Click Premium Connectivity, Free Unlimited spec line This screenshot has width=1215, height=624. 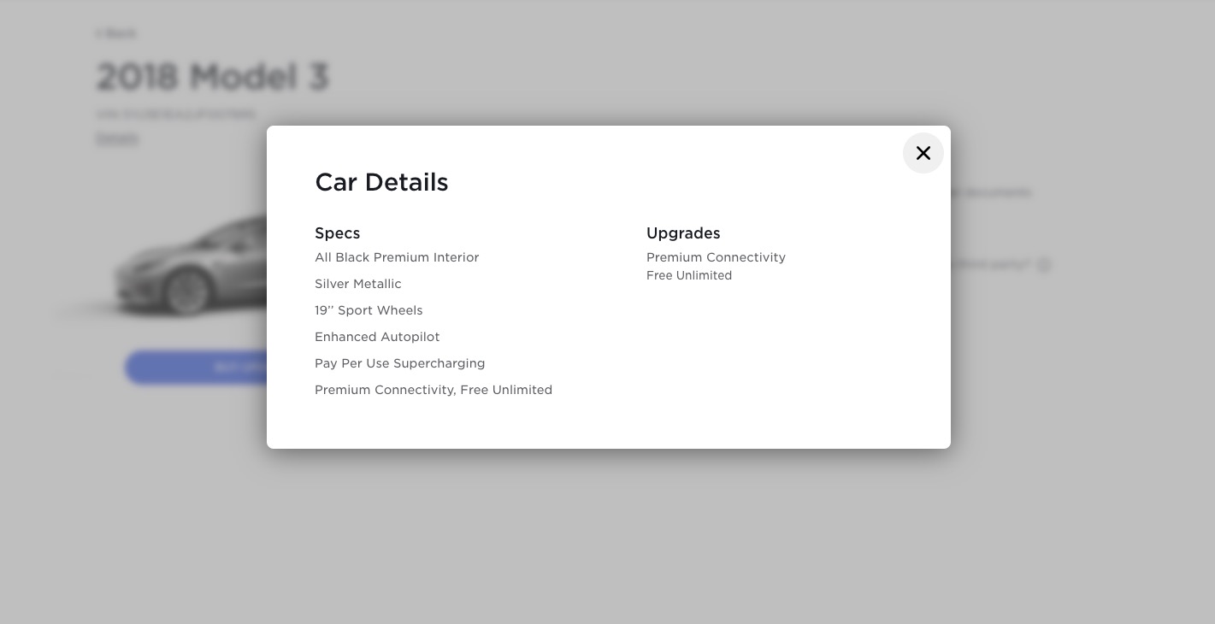tap(434, 390)
